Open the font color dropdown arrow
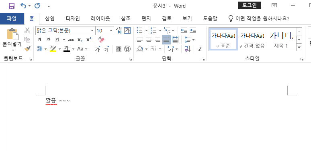The width and height of the screenshot is (311, 151). pyautogui.click(x=73, y=49)
